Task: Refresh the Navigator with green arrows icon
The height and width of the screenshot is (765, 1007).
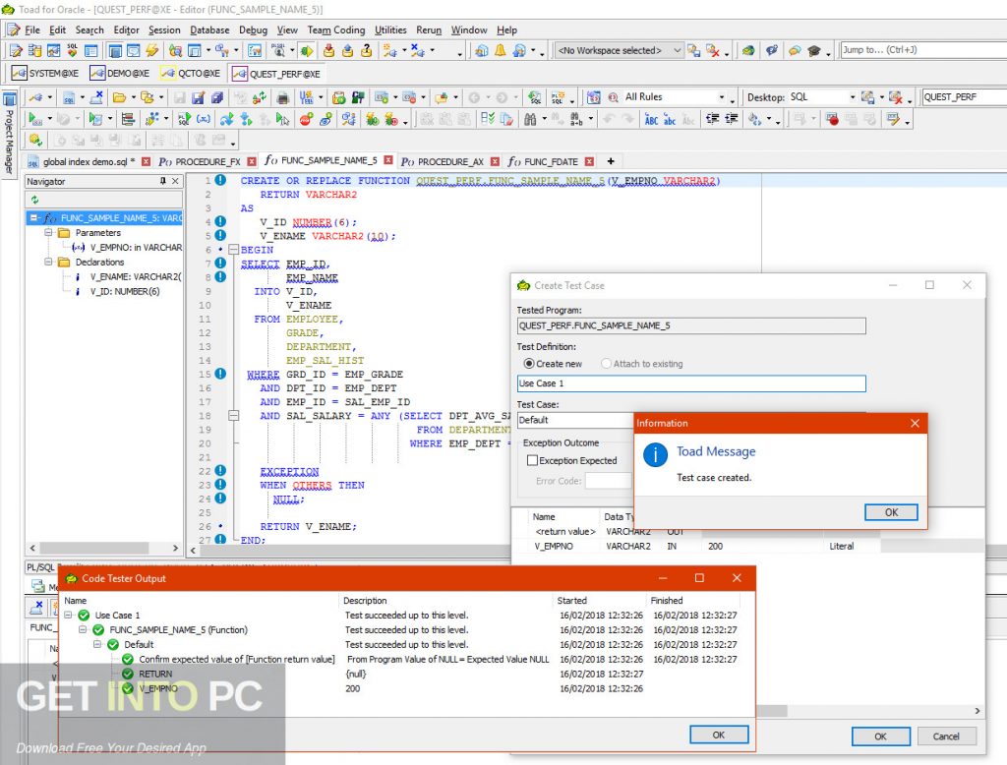Action: pyautogui.click(x=34, y=200)
